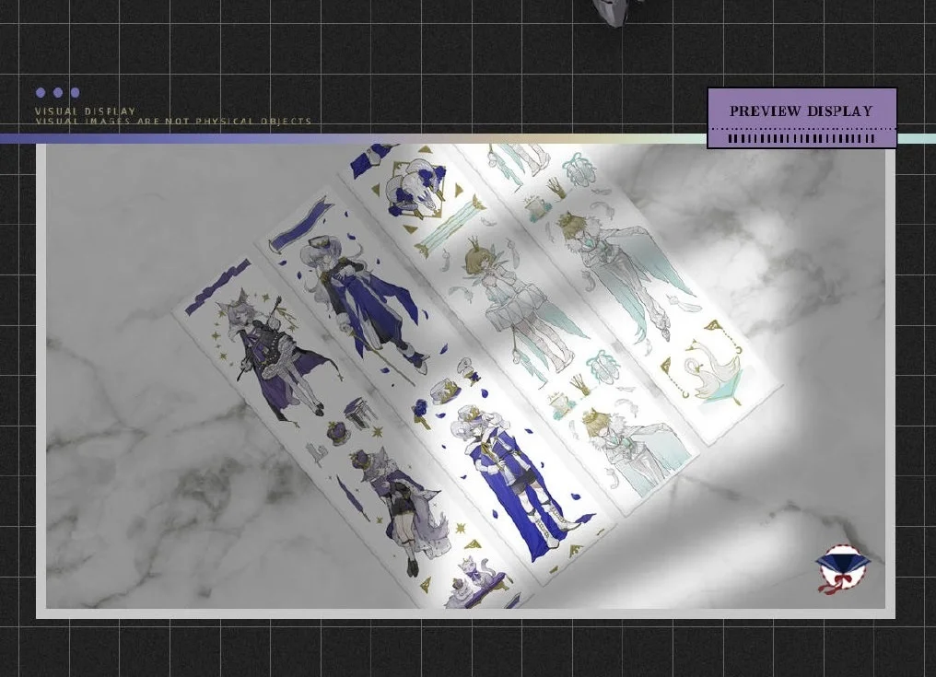Click the sailor-collar logo badge with red ribbon
This screenshot has width=936, height=677.
(843, 568)
